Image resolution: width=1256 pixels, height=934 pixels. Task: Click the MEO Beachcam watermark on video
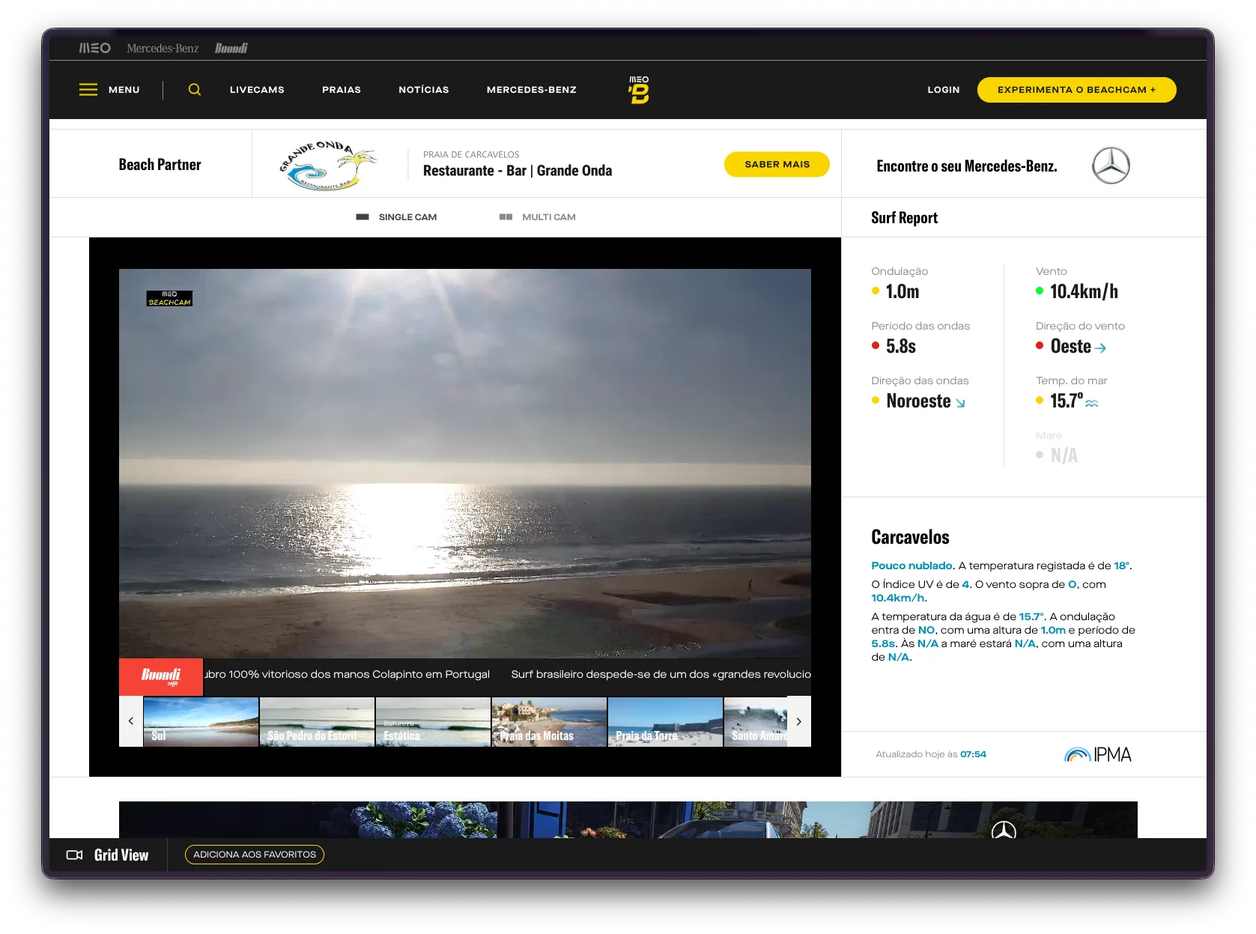(169, 298)
